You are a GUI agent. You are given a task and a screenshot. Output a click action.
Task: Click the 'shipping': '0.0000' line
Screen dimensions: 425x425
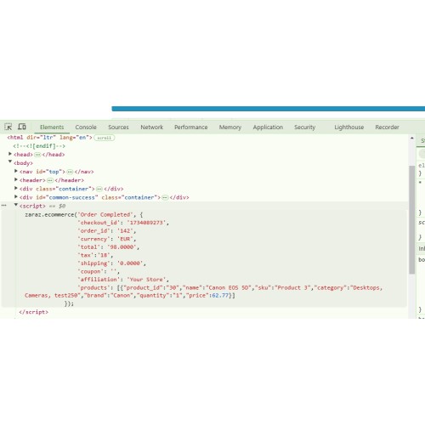click(x=111, y=263)
